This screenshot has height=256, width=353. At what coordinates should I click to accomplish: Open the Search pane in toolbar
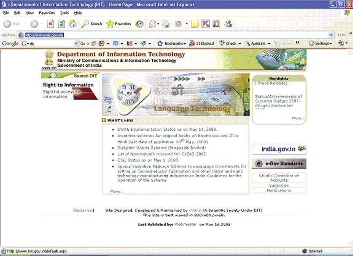[91, 24]
